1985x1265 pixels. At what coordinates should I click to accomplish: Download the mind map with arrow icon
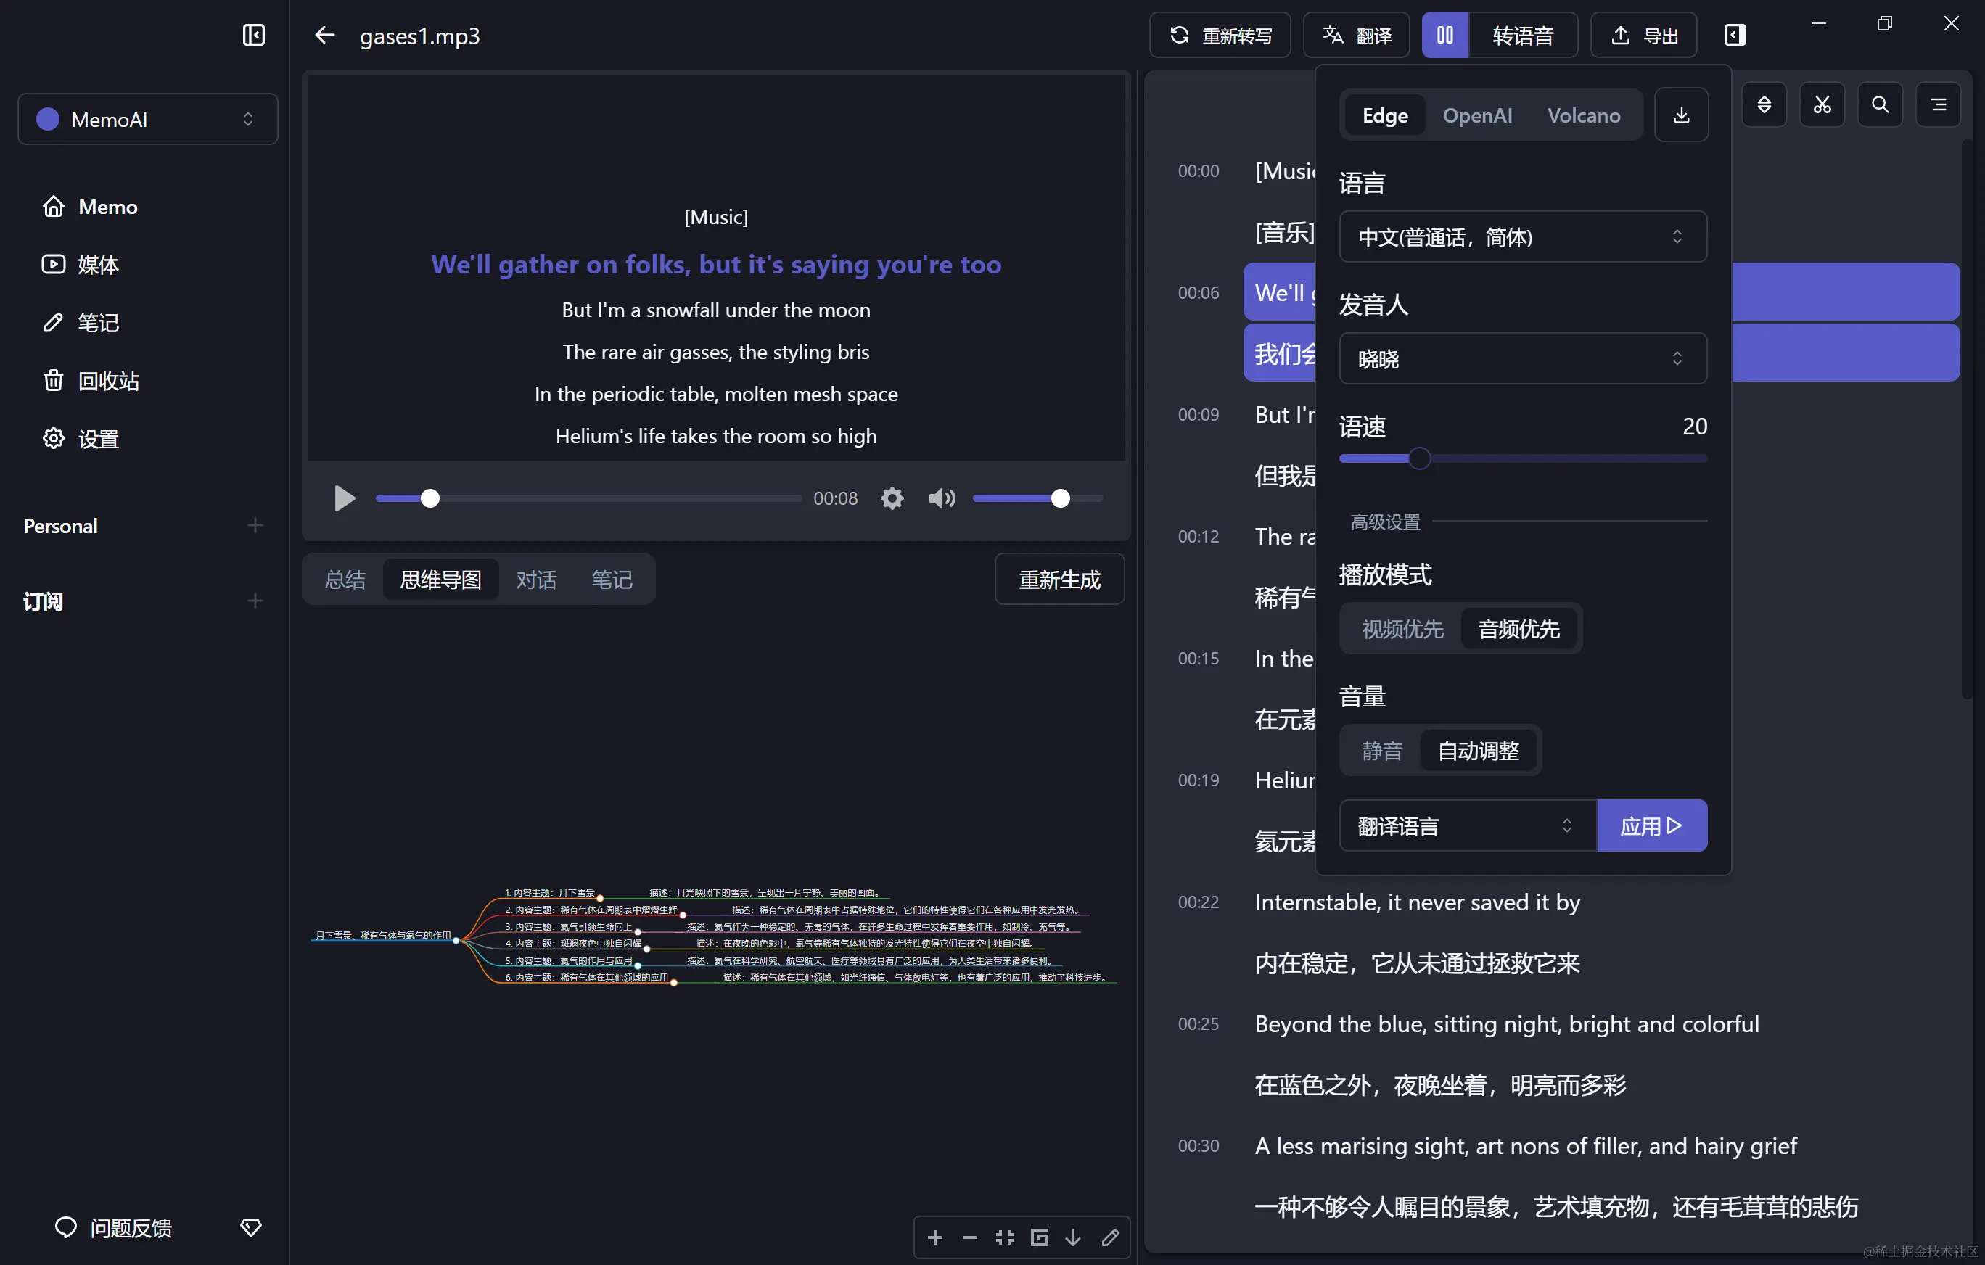coord(1072,1237)
